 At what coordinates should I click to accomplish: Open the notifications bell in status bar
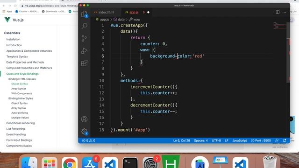pos(285,140)
